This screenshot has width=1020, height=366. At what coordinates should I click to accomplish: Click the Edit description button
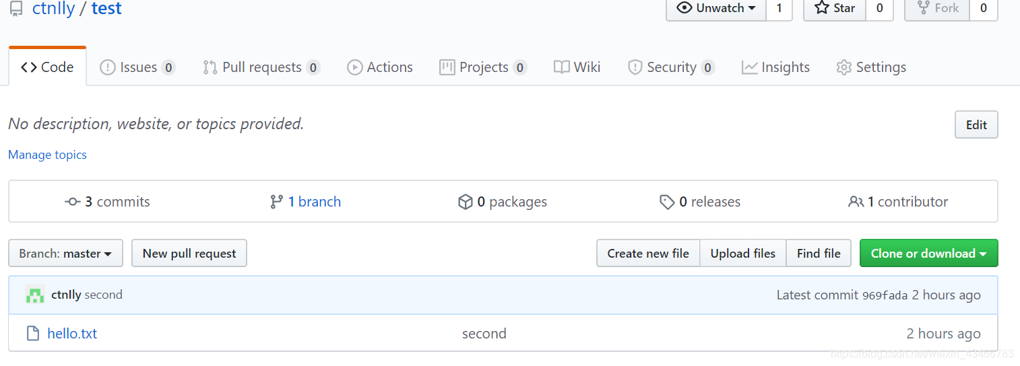tap(976, 125)
